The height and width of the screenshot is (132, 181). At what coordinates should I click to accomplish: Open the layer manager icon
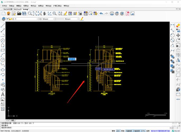(x=3, y=19)
